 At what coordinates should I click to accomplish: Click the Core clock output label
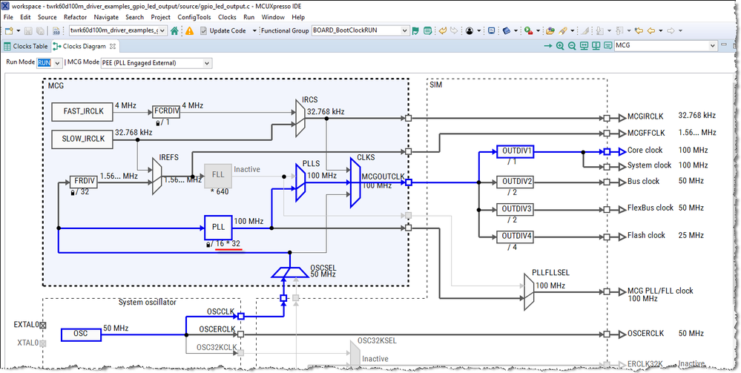point(645,151)
